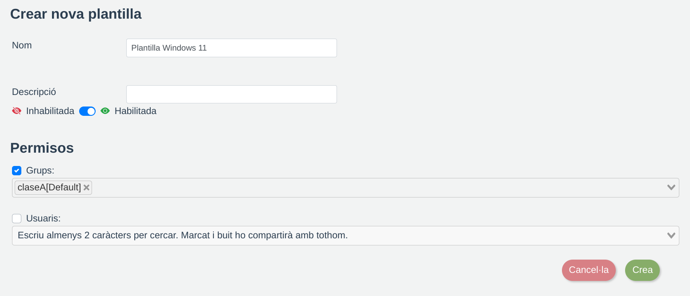Focus the Usuaris search field placeholder text
The height and width of the screenshot is (296, 690).
click(182, 236)
